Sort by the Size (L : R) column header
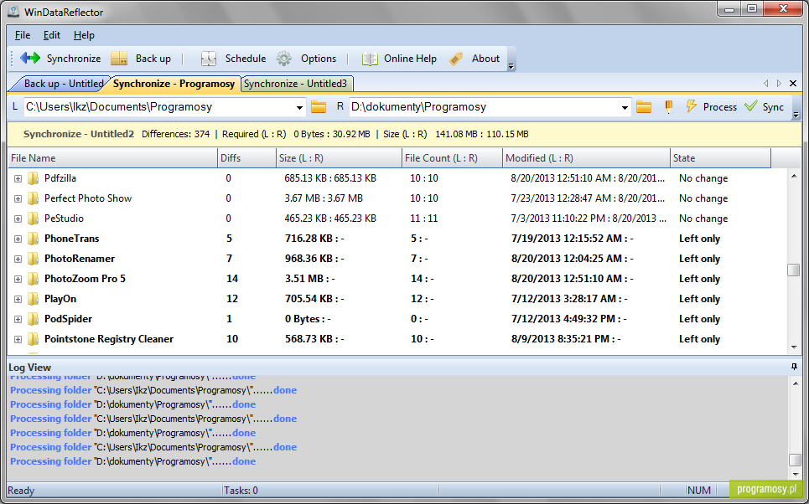 (x=339, y=158)
